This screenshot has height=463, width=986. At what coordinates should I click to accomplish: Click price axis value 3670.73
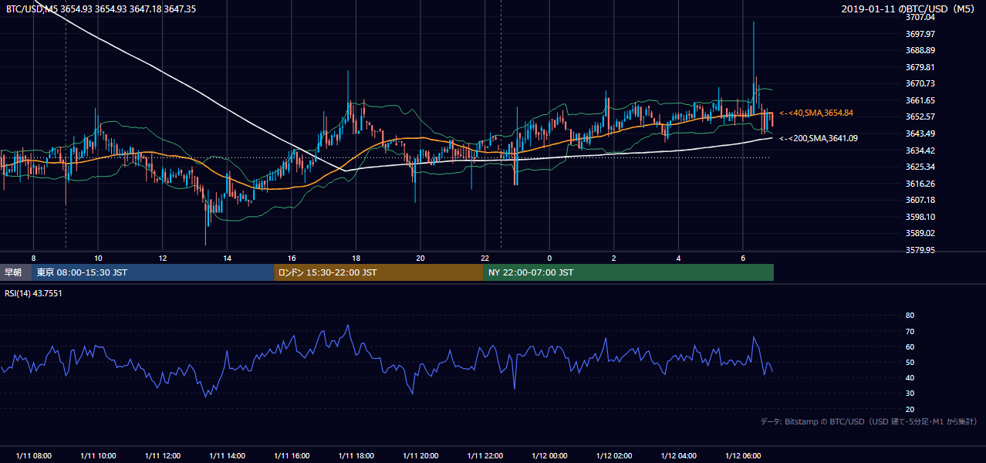(920, 83)
